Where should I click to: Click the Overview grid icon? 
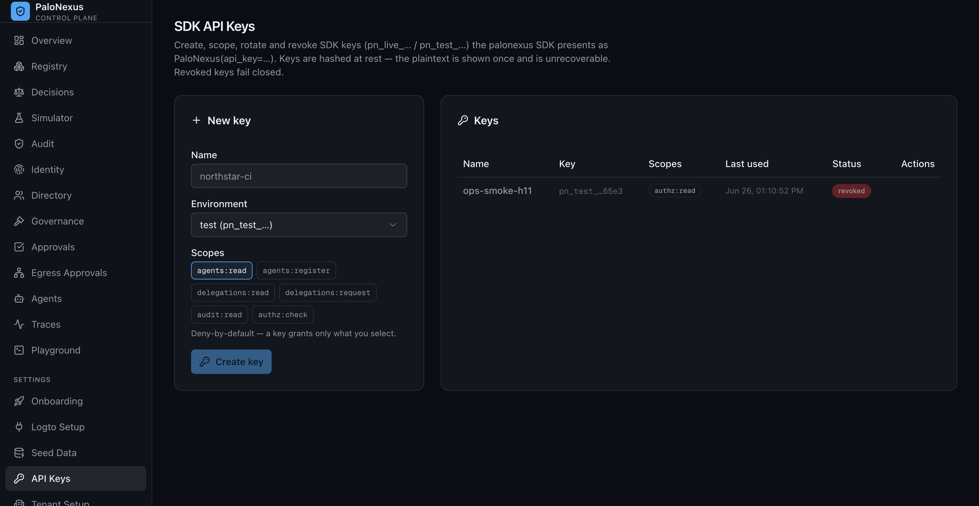(x=19, y=40)
